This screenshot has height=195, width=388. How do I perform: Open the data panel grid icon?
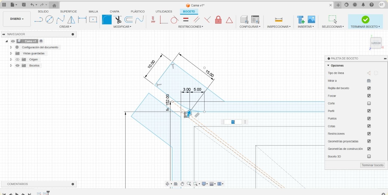pos(4,5)
